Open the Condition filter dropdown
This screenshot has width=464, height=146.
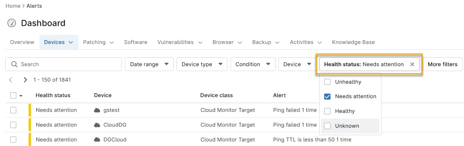click(252, 64)
